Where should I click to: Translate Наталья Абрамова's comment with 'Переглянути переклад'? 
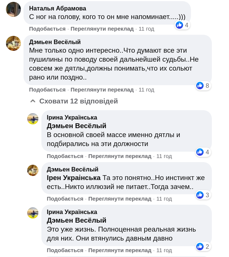tap(102, 29)
